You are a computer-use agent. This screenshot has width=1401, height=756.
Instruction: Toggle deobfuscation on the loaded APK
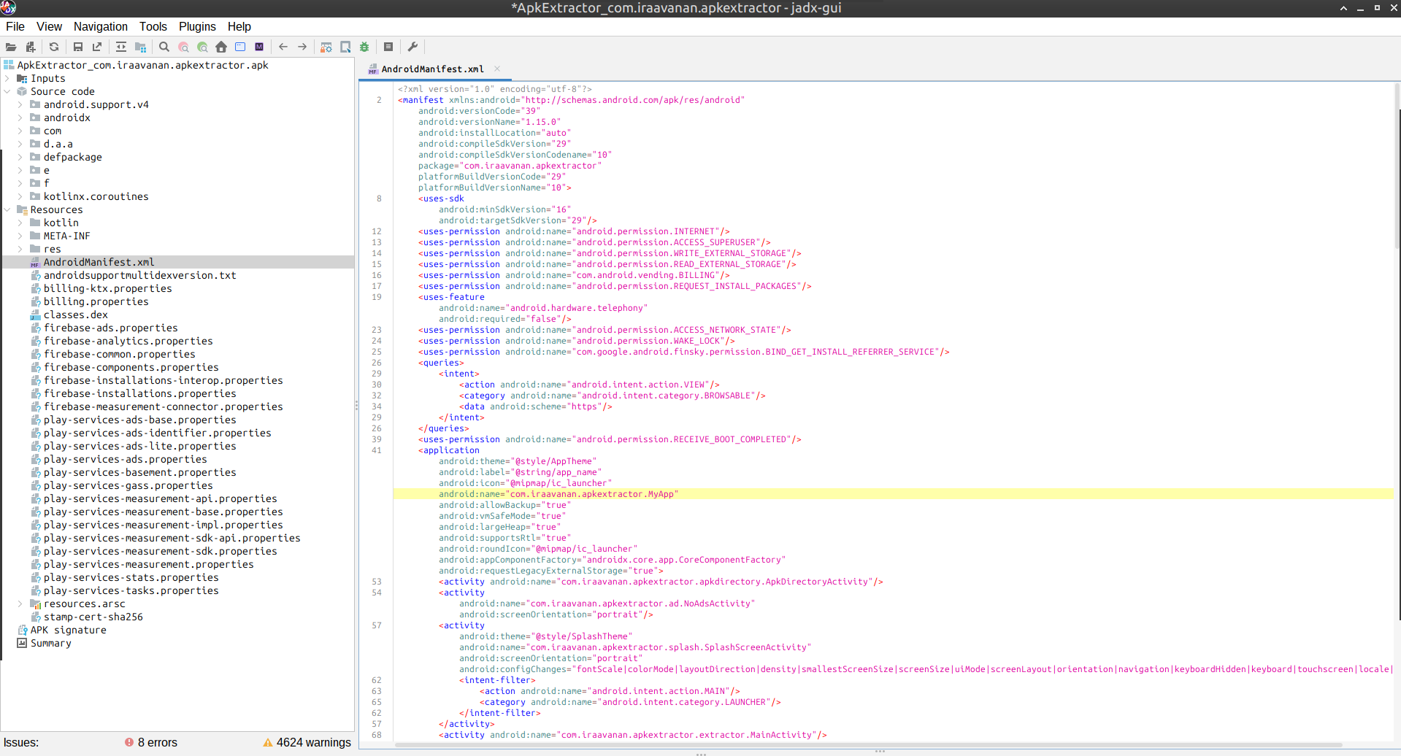326,47
